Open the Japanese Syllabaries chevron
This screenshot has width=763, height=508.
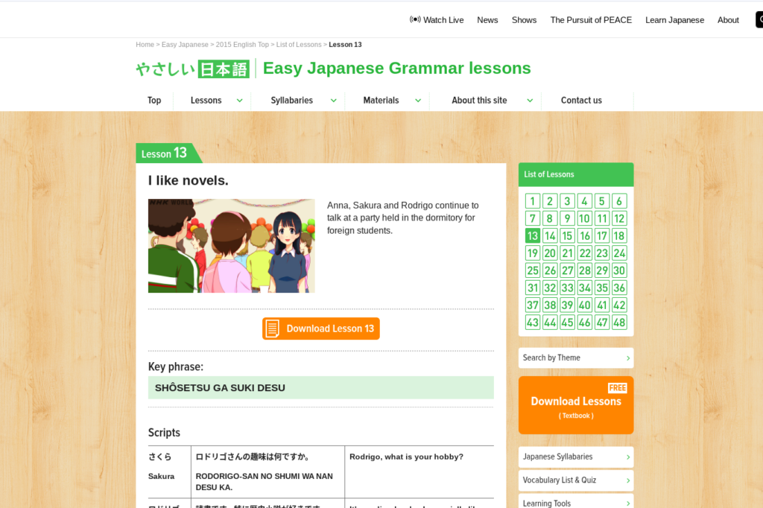[x=628, y=457]
